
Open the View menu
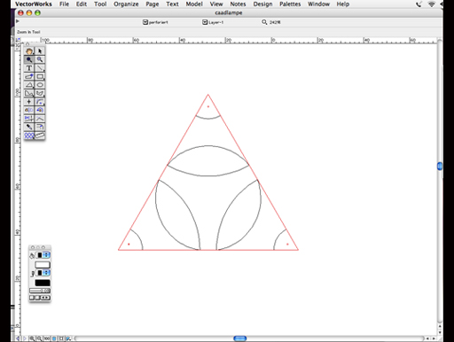(x=216, y=4)
